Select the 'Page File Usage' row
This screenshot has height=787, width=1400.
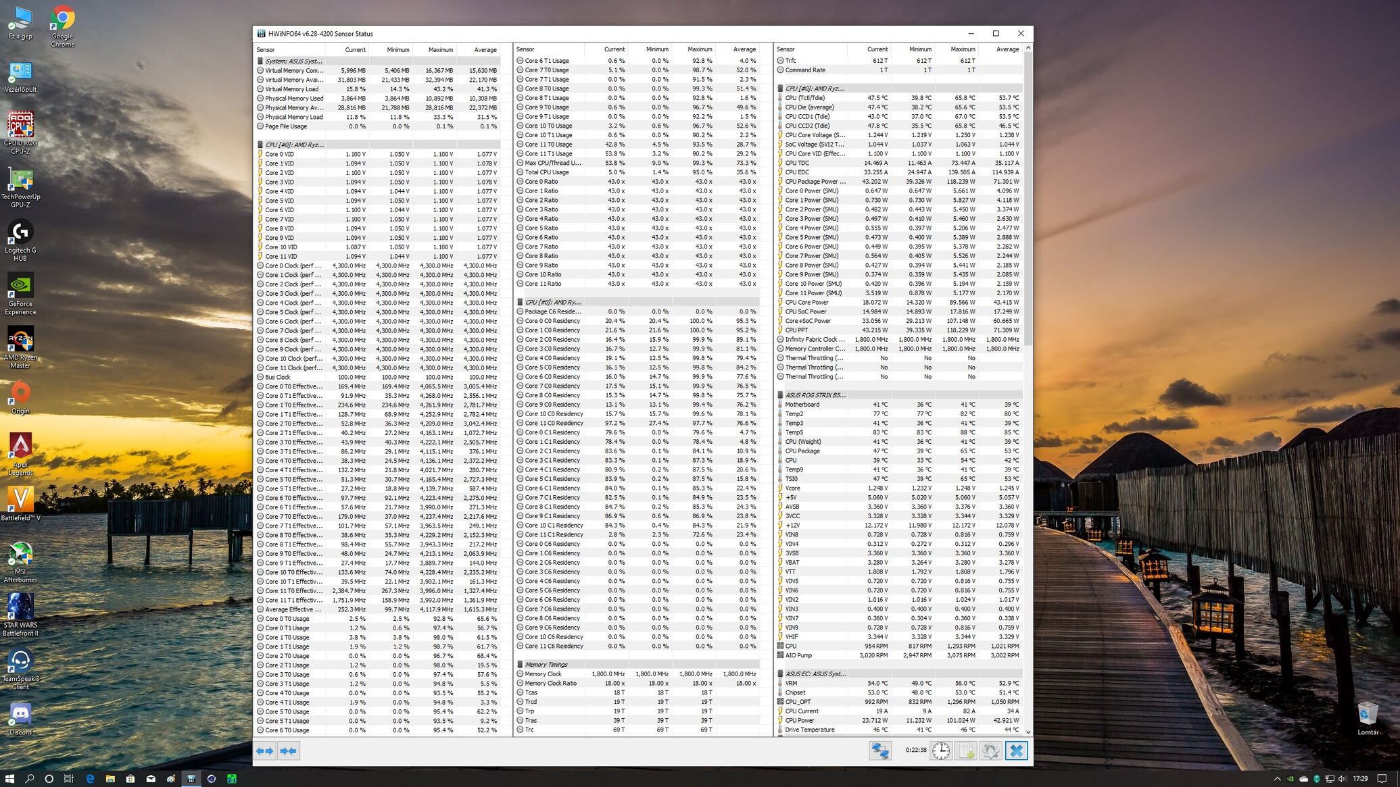coord(377,126)
